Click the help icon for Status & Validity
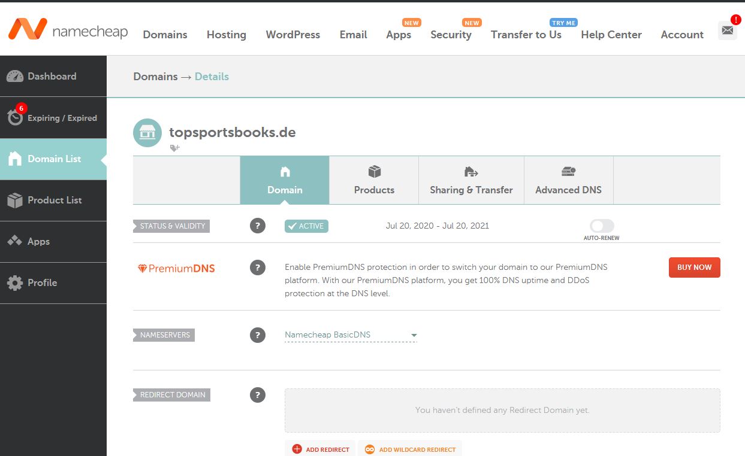The image size is (745, 456). [258, 226]
